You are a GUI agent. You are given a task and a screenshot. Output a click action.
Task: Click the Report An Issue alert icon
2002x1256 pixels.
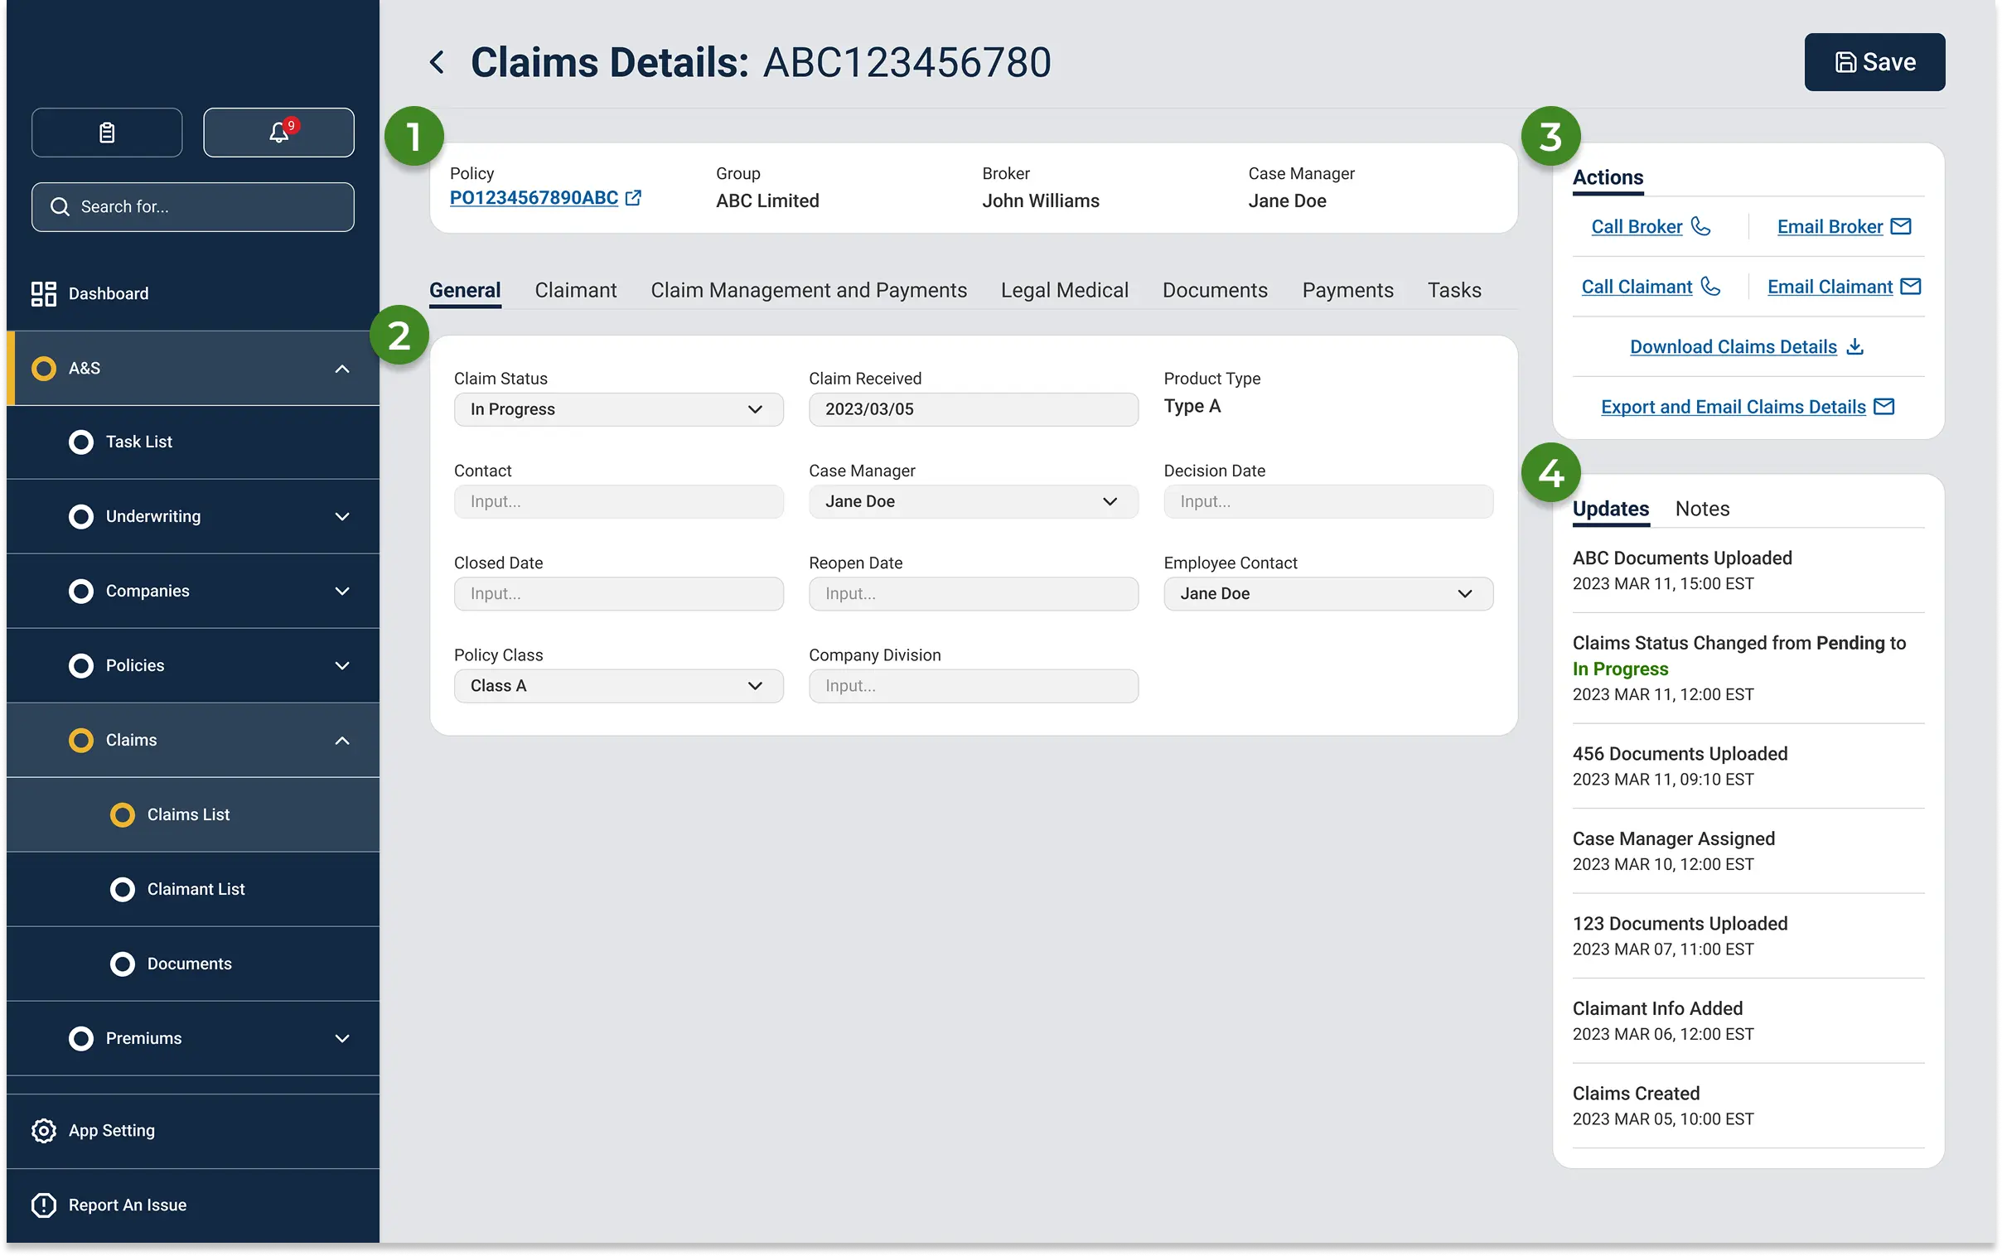(x=44, y=1205)
